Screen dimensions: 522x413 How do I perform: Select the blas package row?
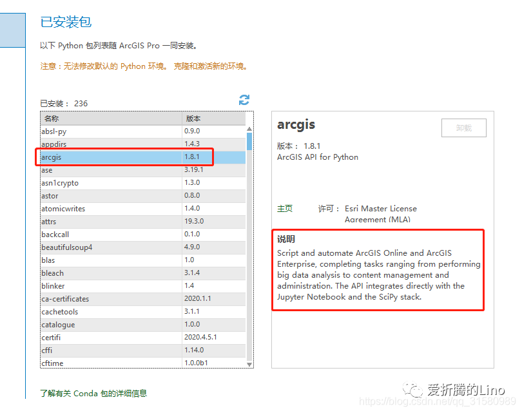[x=143, y=260]
